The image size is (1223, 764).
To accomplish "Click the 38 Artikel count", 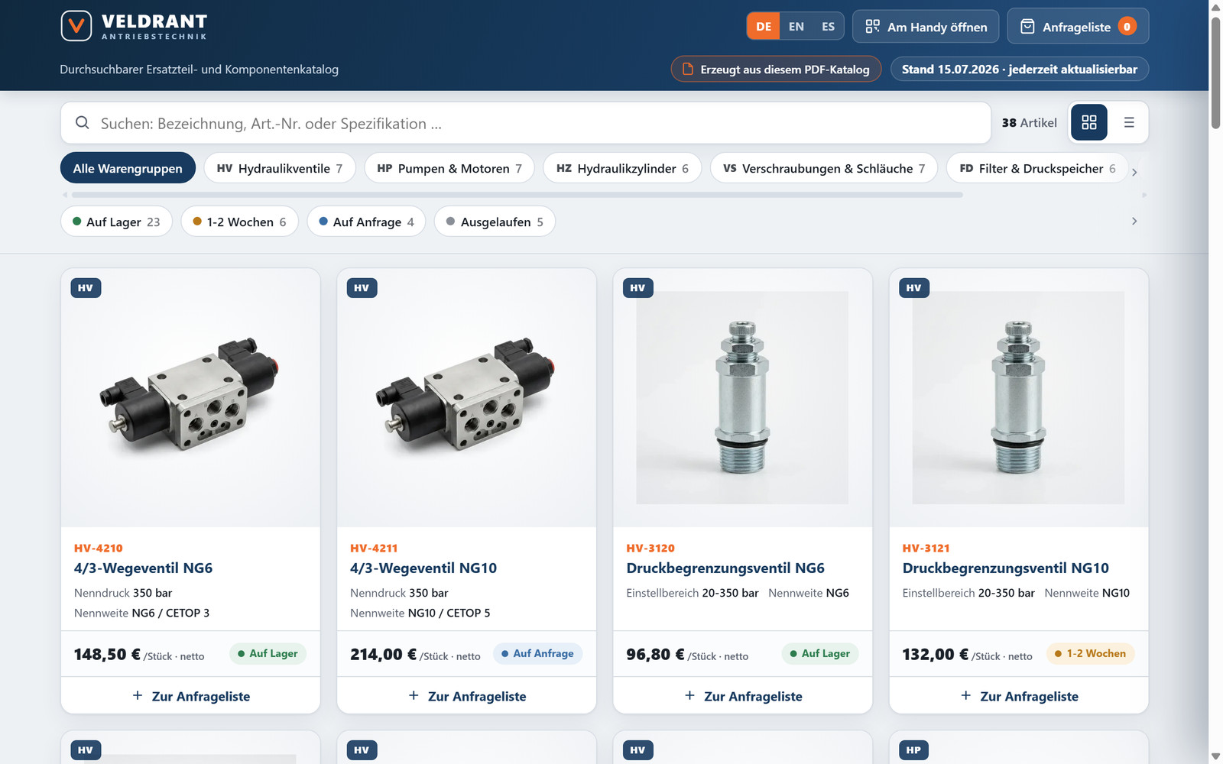I will 1029,122.
